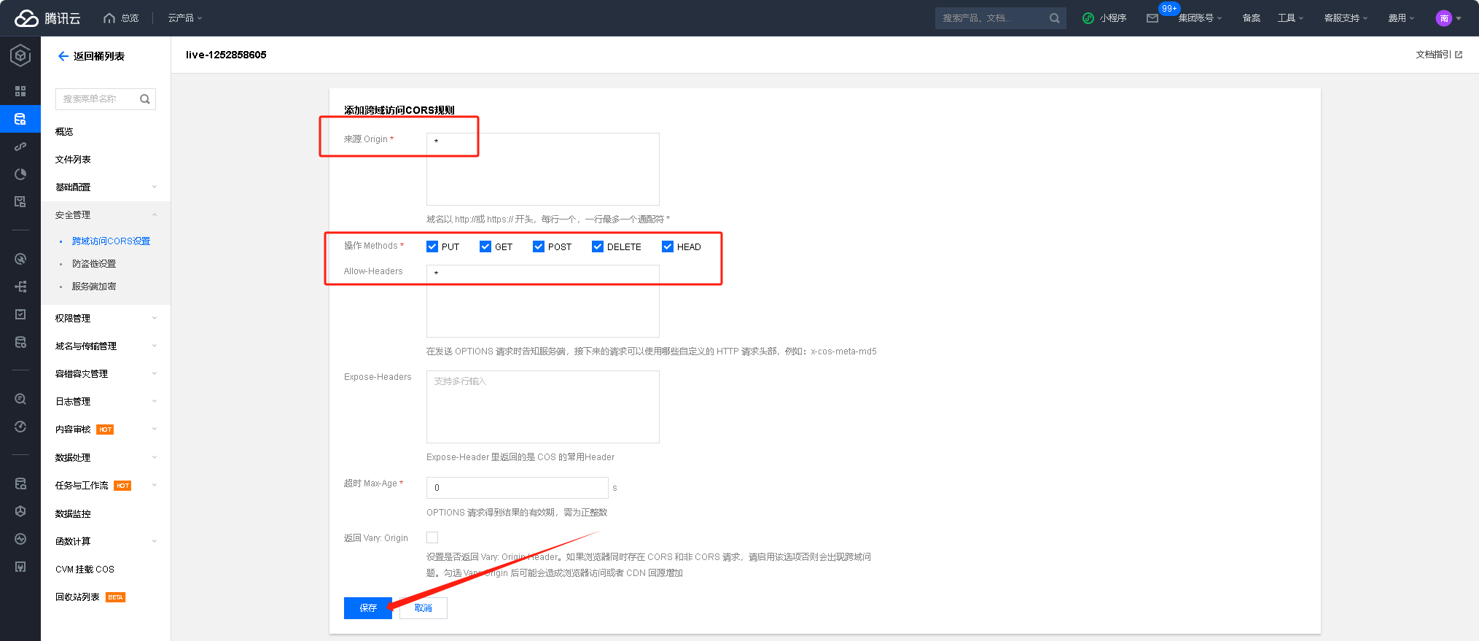Click the top search magnifier icon

[x=1054, y=18]
